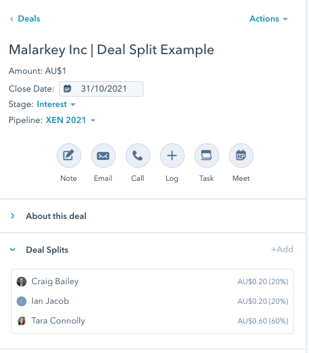Add a new deal split
Viewport: 309px width, 353px height.
(282, 250)
